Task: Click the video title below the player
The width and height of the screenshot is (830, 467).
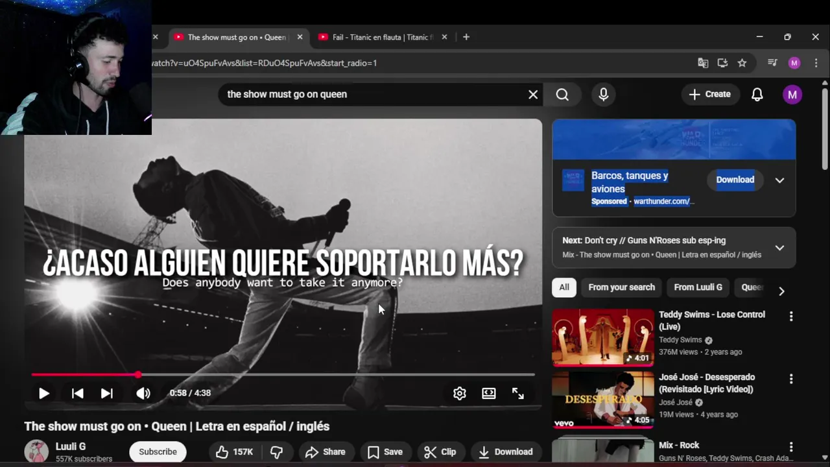Action: 177,426
